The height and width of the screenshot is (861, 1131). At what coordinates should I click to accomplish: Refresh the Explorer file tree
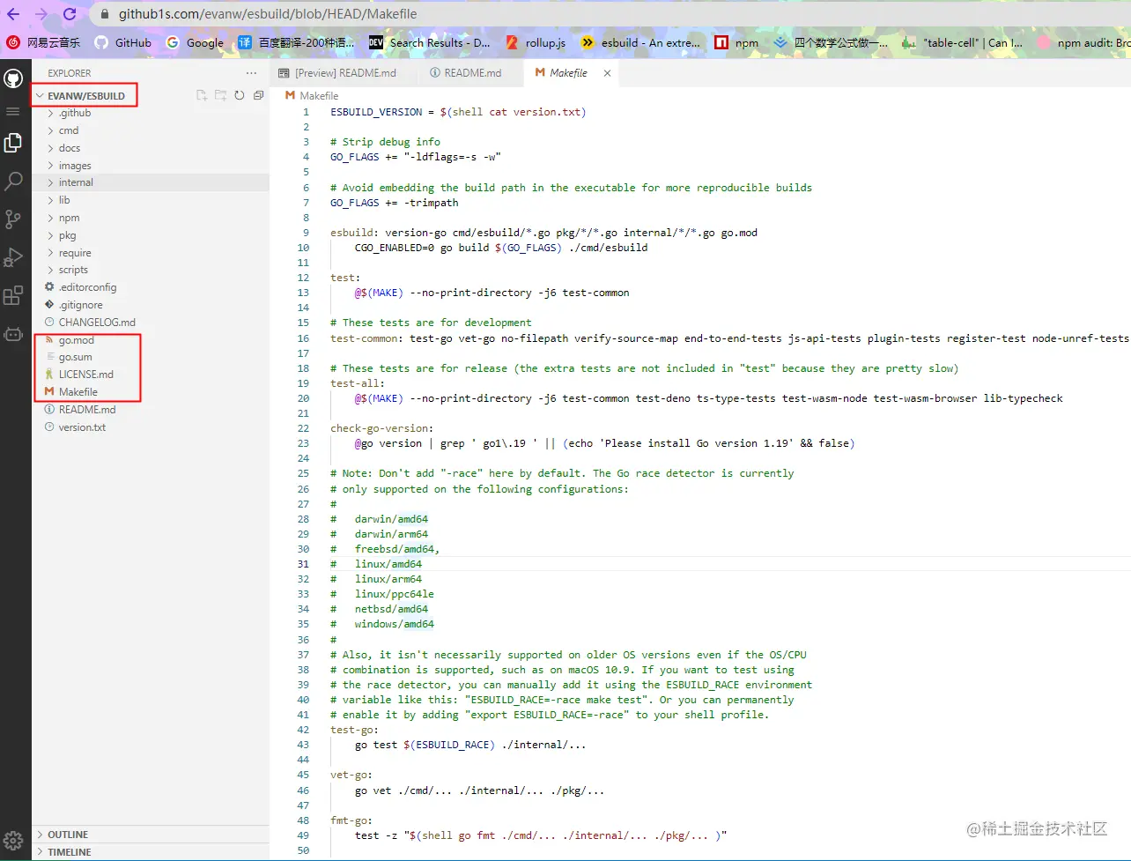tap(240, 95)
